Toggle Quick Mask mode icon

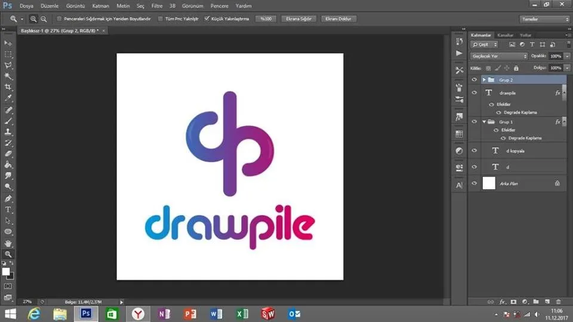(8, 286)
